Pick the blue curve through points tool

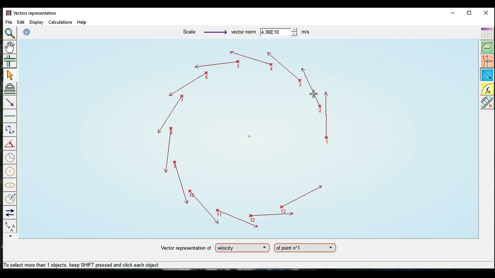click(10, 130)
